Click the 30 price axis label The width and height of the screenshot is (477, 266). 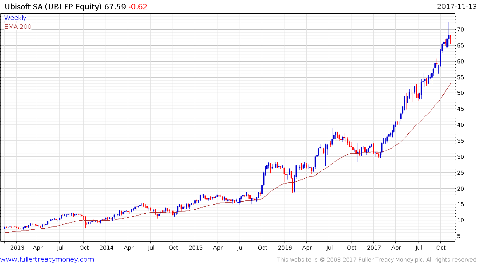[x=460, y=157]
